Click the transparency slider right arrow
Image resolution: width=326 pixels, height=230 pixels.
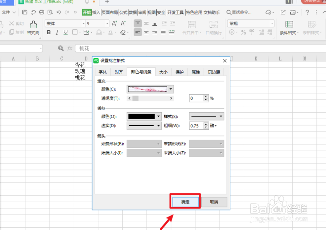pyautogui.click(x=171, y=98)
